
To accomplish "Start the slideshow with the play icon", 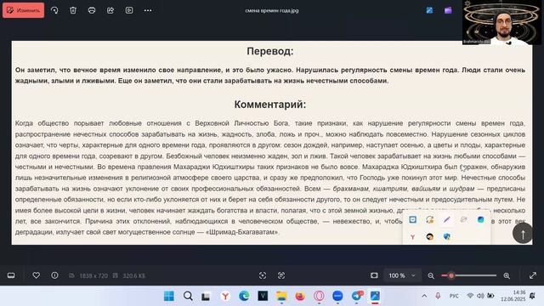I will pos(129,10).
